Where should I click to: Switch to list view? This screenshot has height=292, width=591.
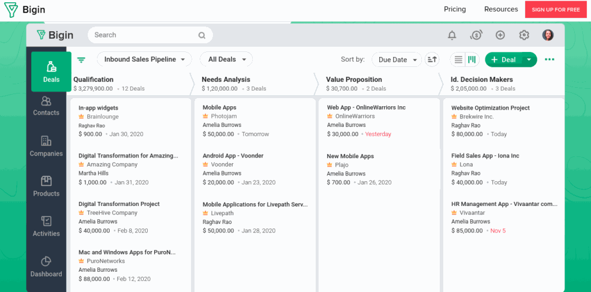point(458,59)
